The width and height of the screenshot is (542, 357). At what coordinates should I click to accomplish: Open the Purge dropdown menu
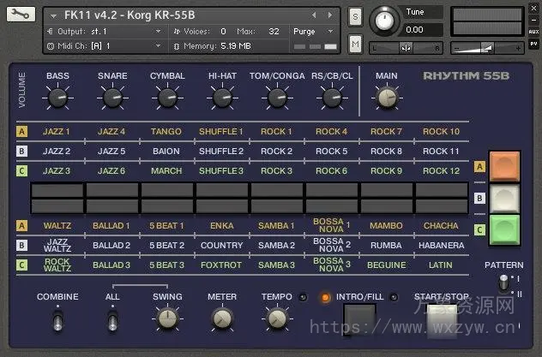coord(313,32)
